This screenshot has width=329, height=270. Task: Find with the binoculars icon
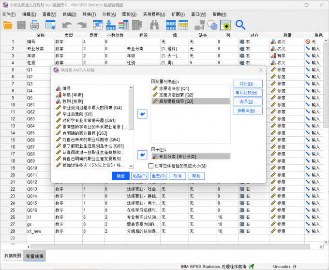(154, 25)
